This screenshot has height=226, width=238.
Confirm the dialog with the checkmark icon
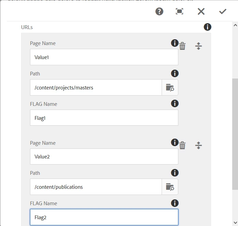(223, 12)
